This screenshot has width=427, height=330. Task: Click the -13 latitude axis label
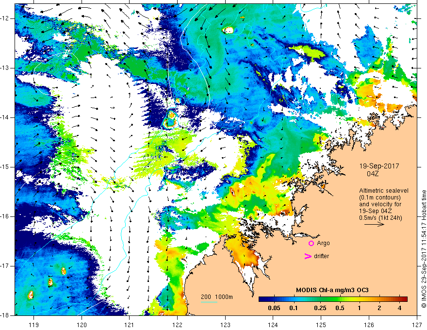click(5, 68)
